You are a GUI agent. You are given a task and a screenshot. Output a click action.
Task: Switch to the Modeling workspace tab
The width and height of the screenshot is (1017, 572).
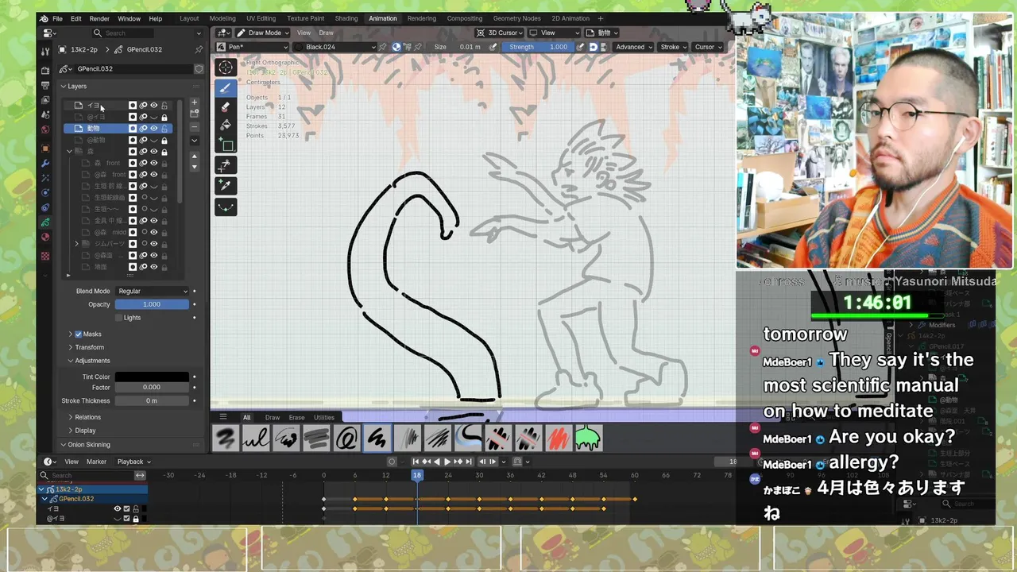(222, 18)
